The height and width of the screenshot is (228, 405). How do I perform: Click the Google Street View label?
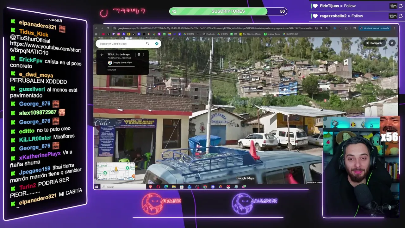[x=122, y=63]
